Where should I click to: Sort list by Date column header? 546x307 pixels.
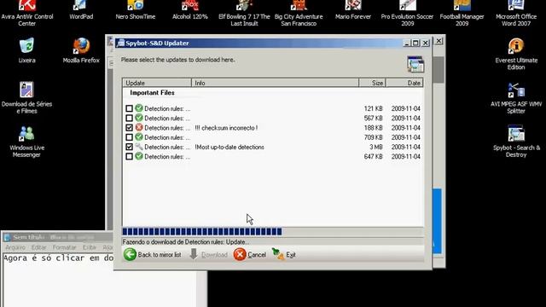pos(404,83)
